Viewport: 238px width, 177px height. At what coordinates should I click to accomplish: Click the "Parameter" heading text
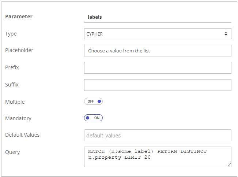(19, 16)
